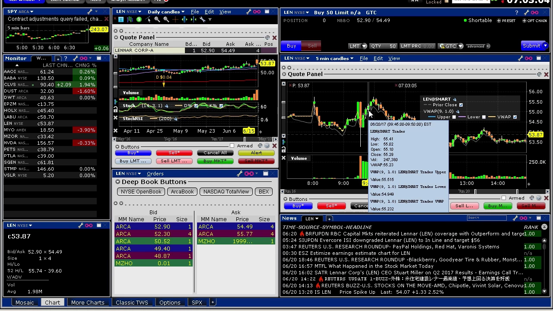Open LEN tab dropdown in News panel
This screenshot has width=553, height=311.
(317, 219)
